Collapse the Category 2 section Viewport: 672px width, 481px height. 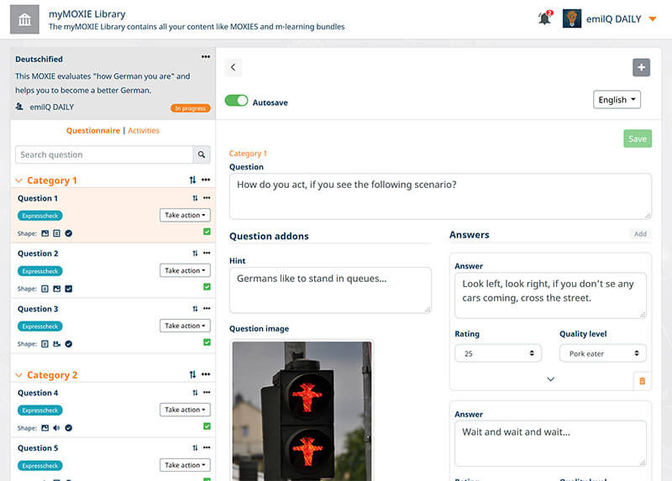18,375
